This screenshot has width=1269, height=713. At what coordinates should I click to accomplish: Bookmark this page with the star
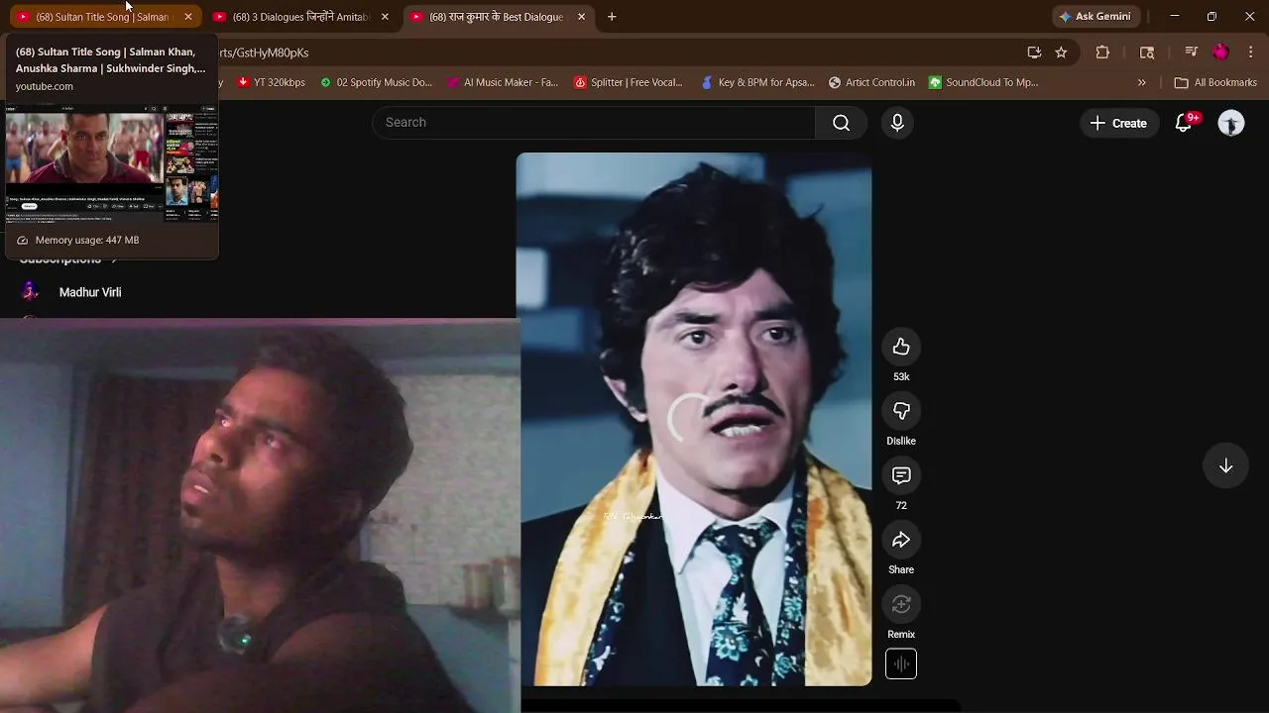(1062, 52)
